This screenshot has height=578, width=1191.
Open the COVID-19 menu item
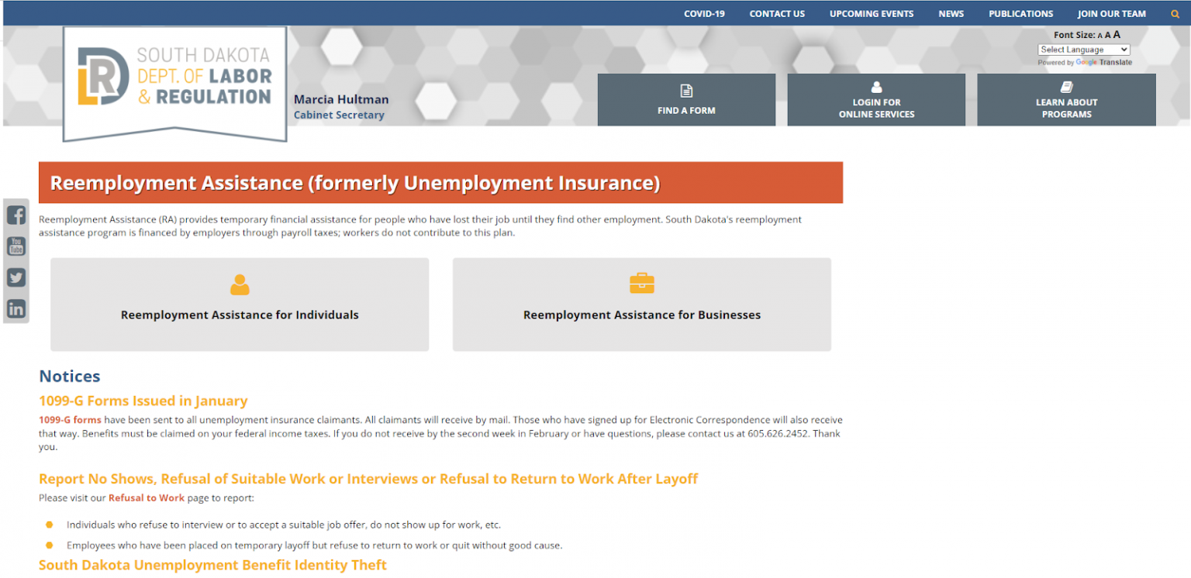click(704, 13)
